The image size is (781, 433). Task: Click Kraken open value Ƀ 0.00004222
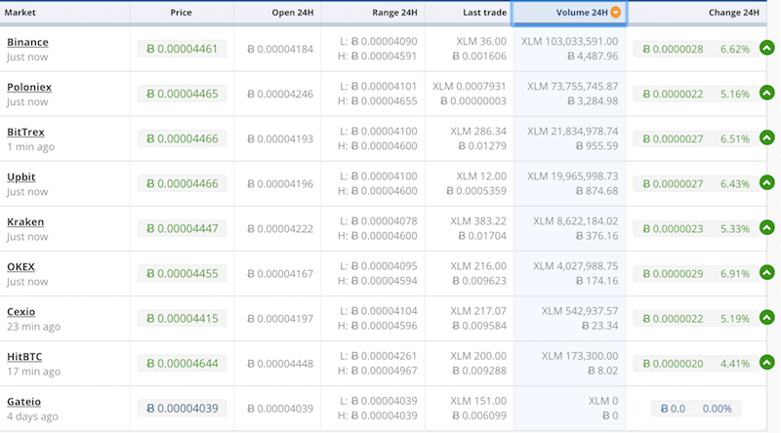tap(280, 229)
